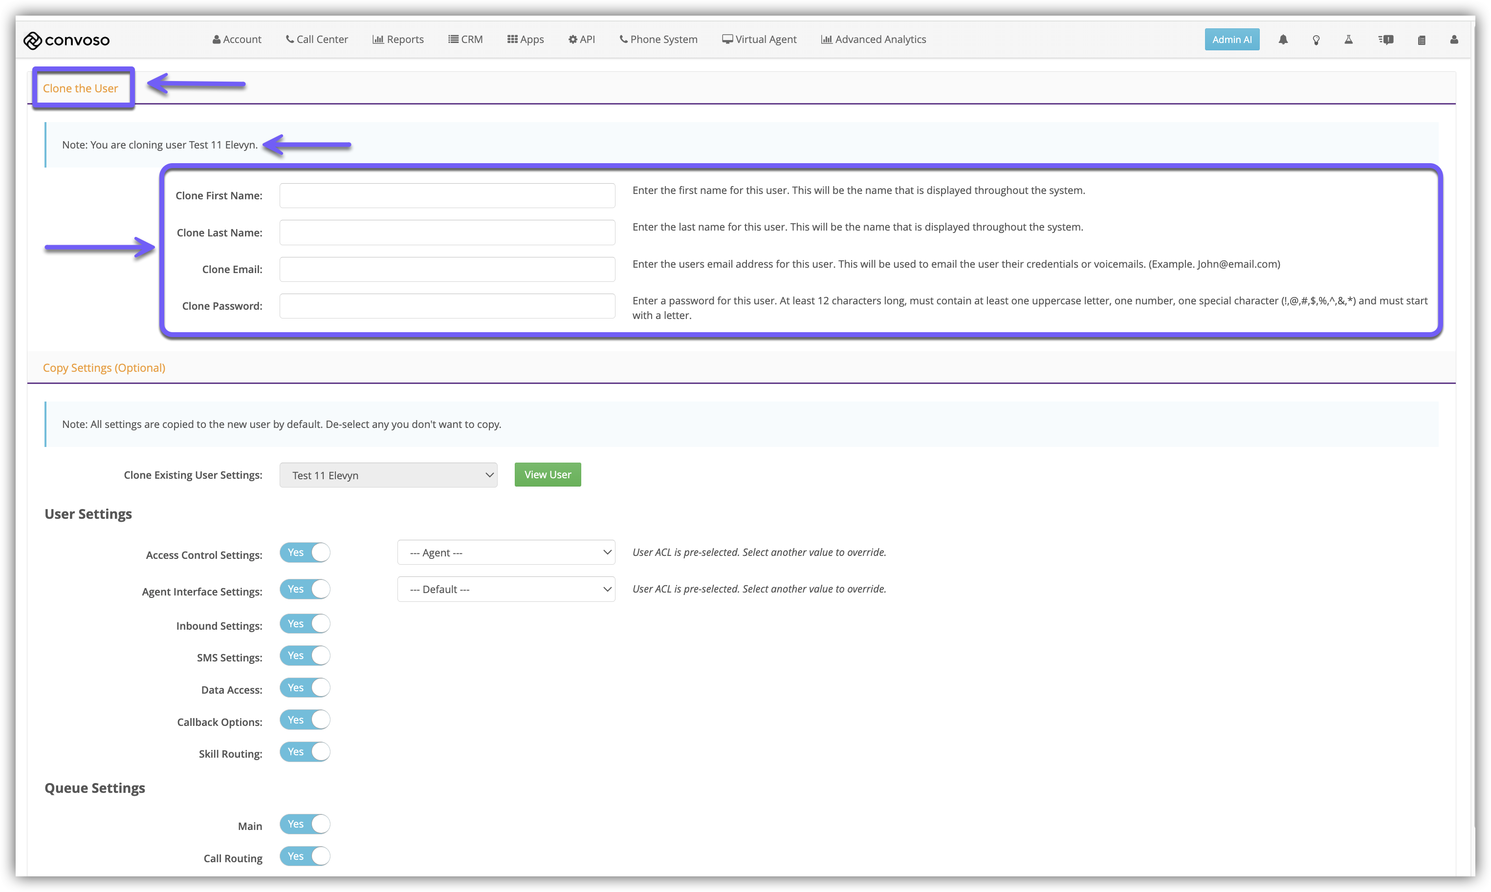Click the 'All settings are copied' note
1491x892 pixels.
pos(282,425)
